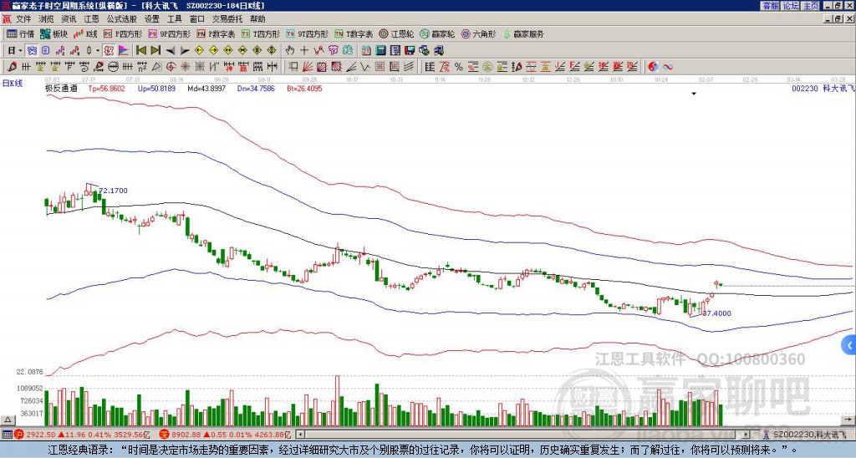Select the crosshair cursor tool
The image size is (856, 458).
pos(304,51)
